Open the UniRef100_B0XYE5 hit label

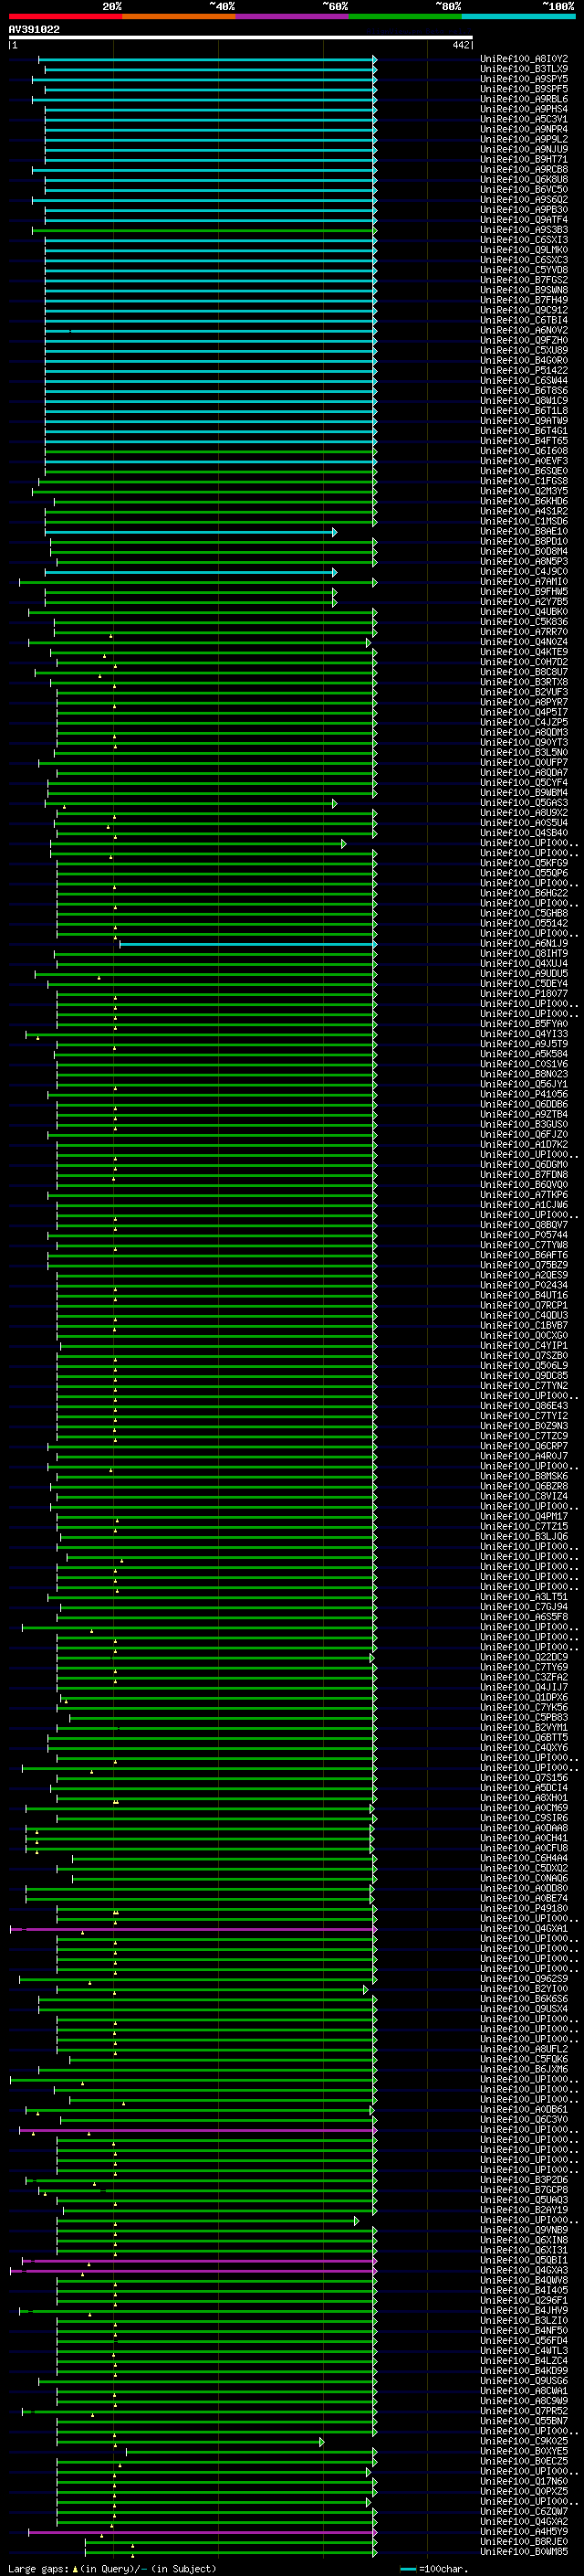(x=524, y=2451)
